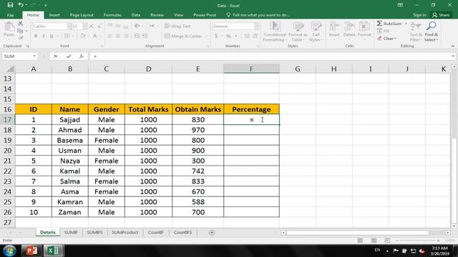This screenshot has height=257, width=458.
Task: Click the Share button
Action: pyautogui.click(x=441, y=15)
